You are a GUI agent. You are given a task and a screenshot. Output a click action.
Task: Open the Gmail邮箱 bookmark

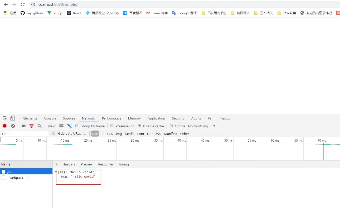(x=157, y=13)
